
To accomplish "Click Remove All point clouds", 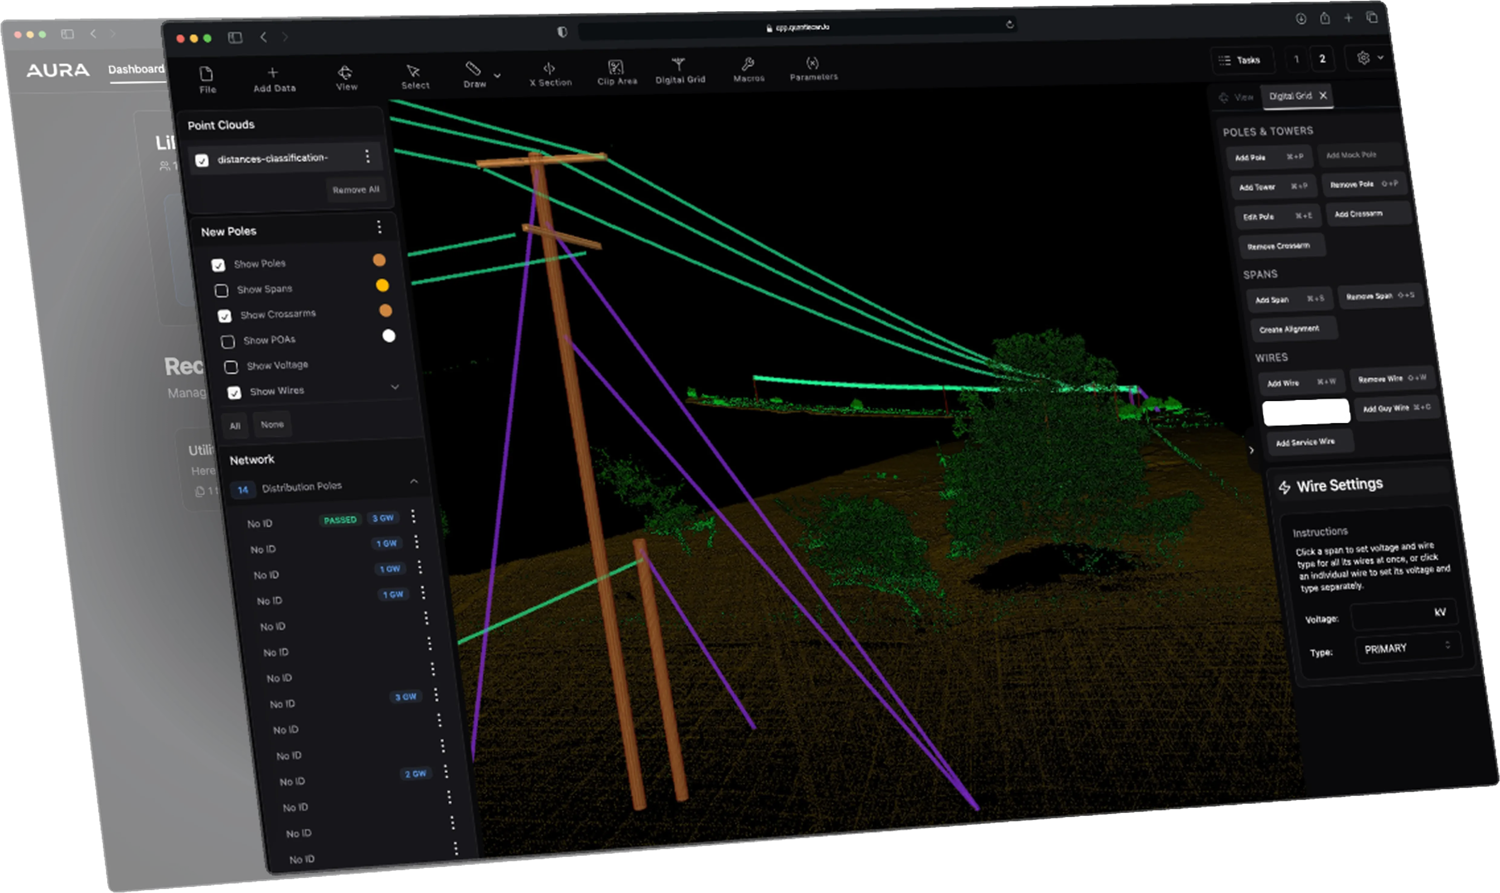I will [x=356, y=190].
